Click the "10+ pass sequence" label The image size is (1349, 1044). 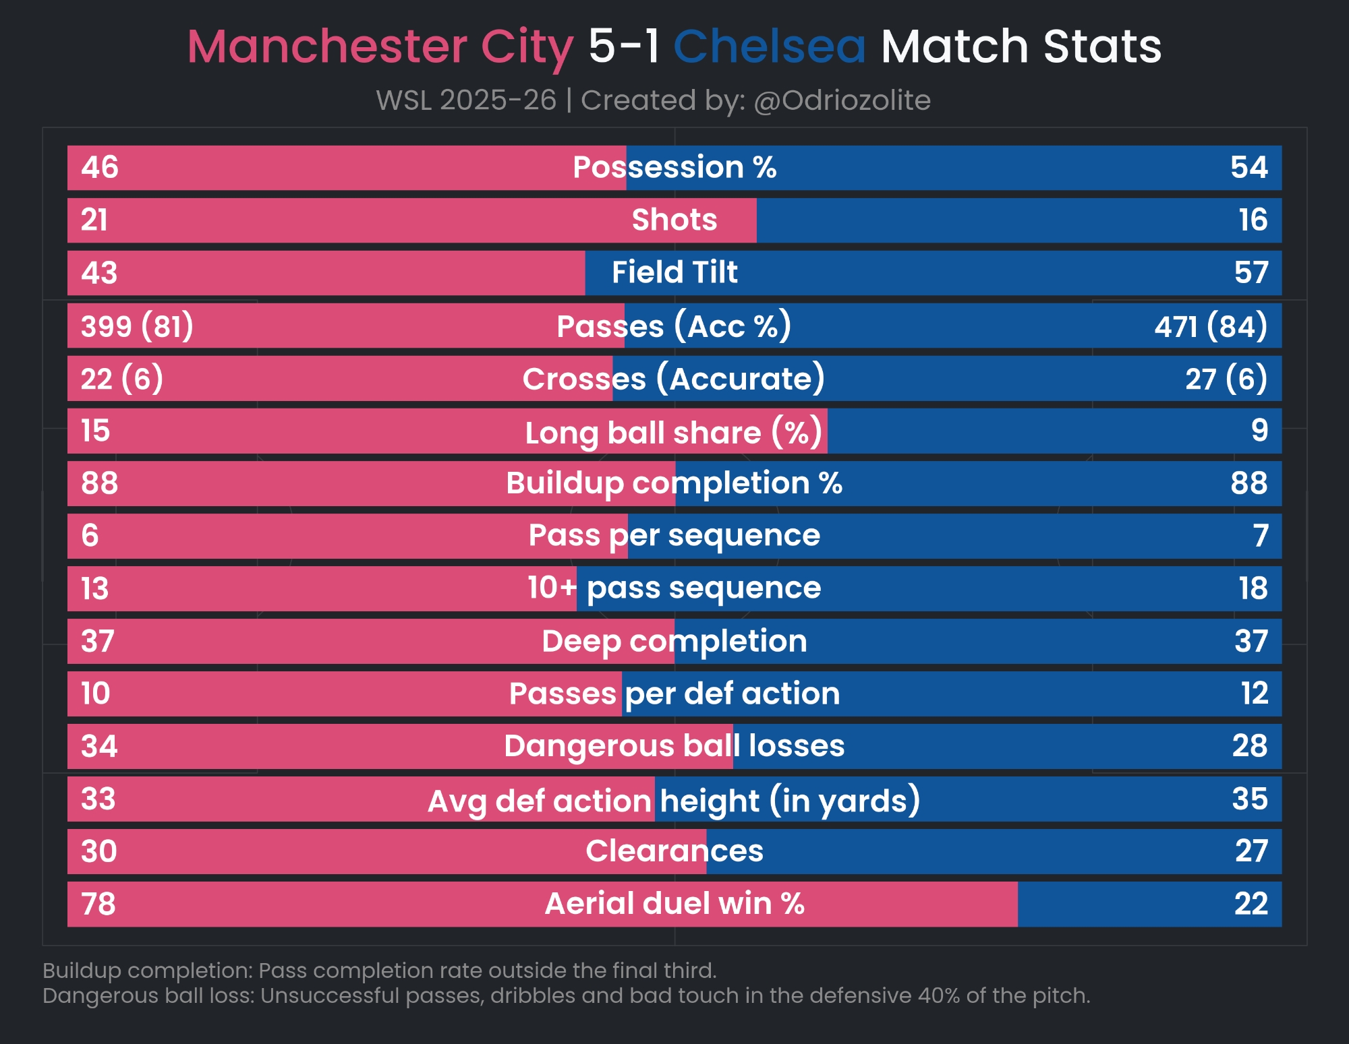click(674, 588)
